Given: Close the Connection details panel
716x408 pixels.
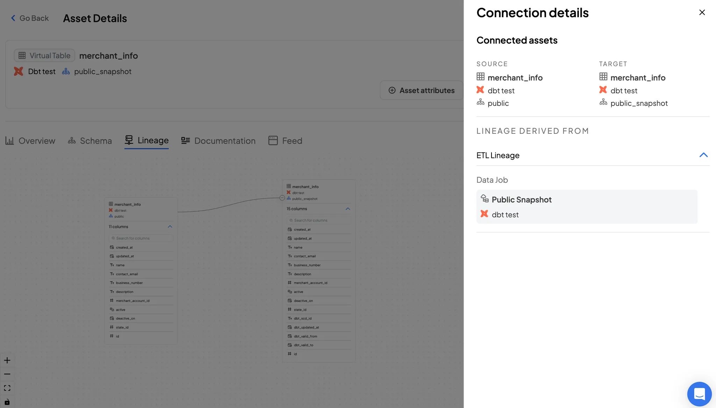Looking at the screenshot, I should (x=702, y=13).
